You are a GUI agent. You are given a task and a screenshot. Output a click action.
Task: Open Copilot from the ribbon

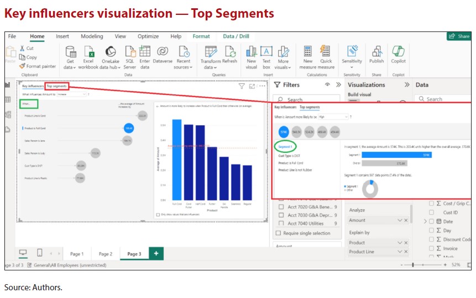tap(398, 52)
